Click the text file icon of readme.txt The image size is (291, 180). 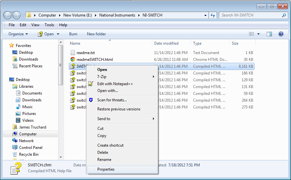pyautogui.click(x=72, y=52)
